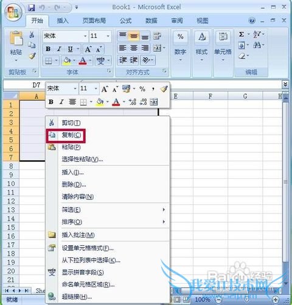
Task: Center text horizontally in ribbon
Action: click(134, 48)
